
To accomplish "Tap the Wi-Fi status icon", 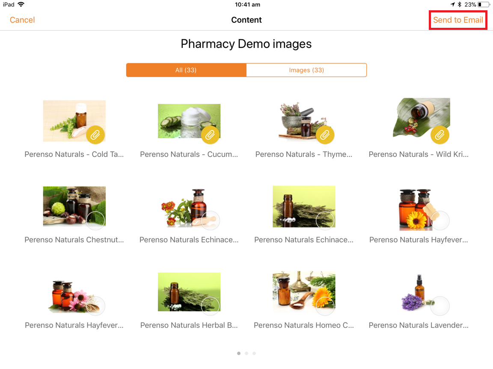I will click(x=21, y=4).
